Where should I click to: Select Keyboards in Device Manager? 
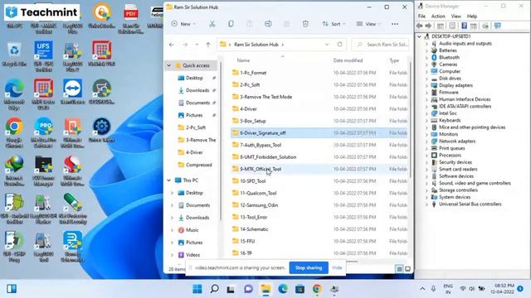[x=450, y=120]
